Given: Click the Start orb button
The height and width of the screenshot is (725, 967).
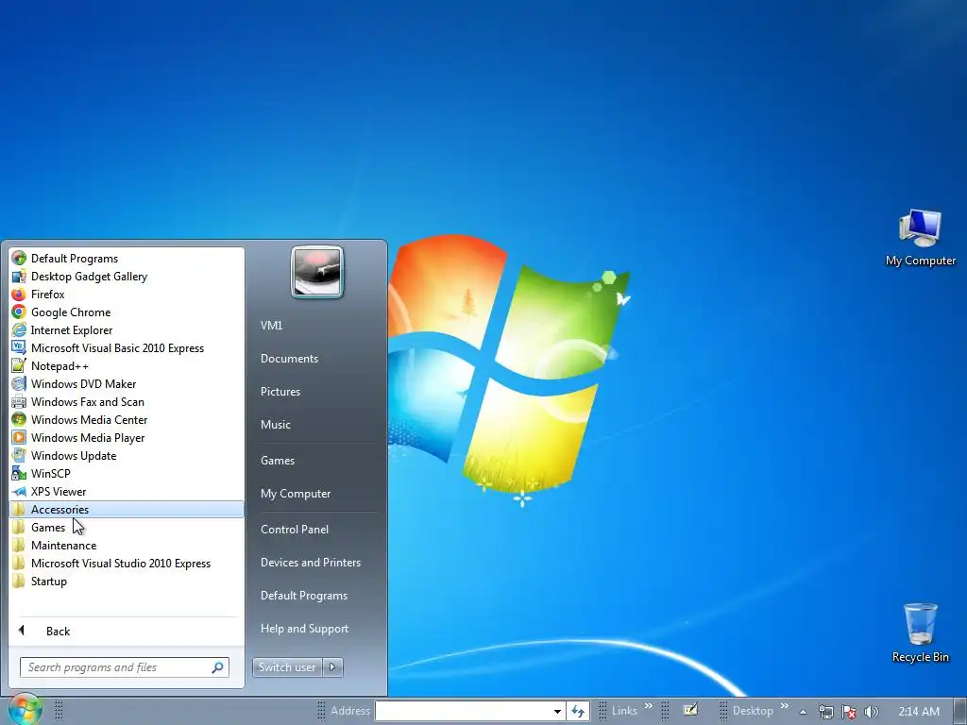Looking at the screenshot, I should click(25, 709).
